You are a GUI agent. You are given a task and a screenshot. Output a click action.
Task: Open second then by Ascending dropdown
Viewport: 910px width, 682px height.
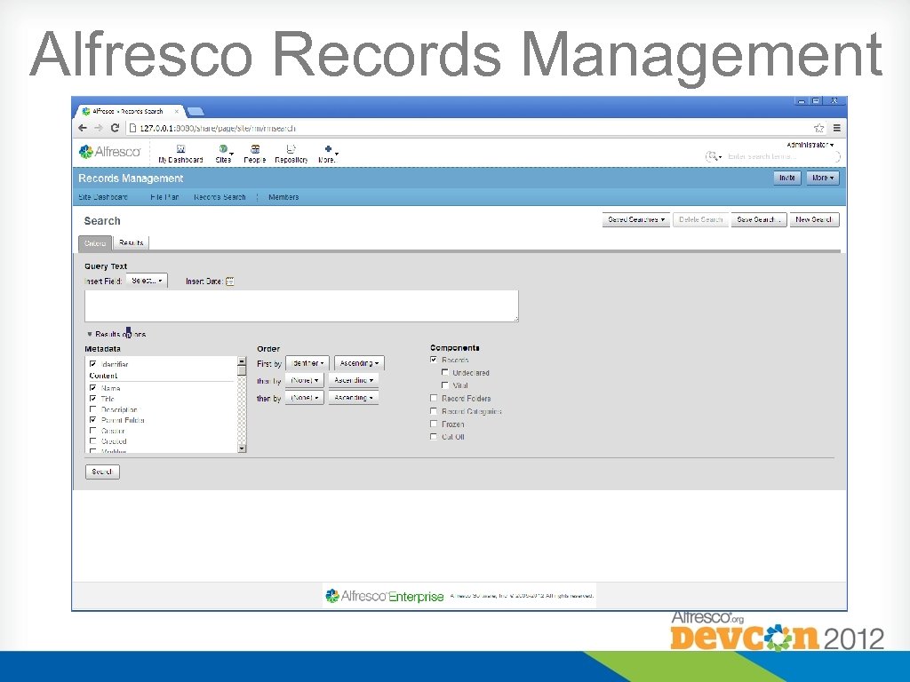point(354,398)
